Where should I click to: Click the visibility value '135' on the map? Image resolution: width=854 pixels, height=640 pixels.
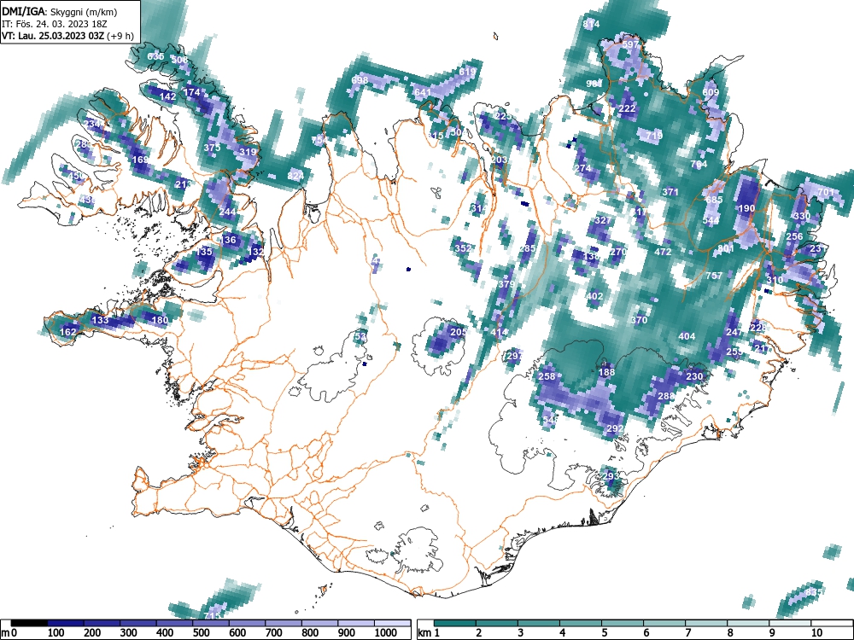(204, 252)
